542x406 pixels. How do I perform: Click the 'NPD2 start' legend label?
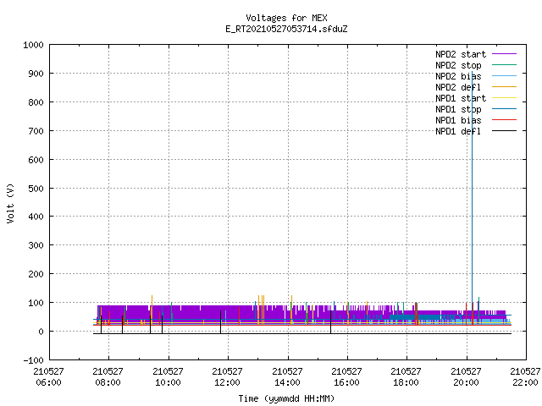(x=461, y=54)
